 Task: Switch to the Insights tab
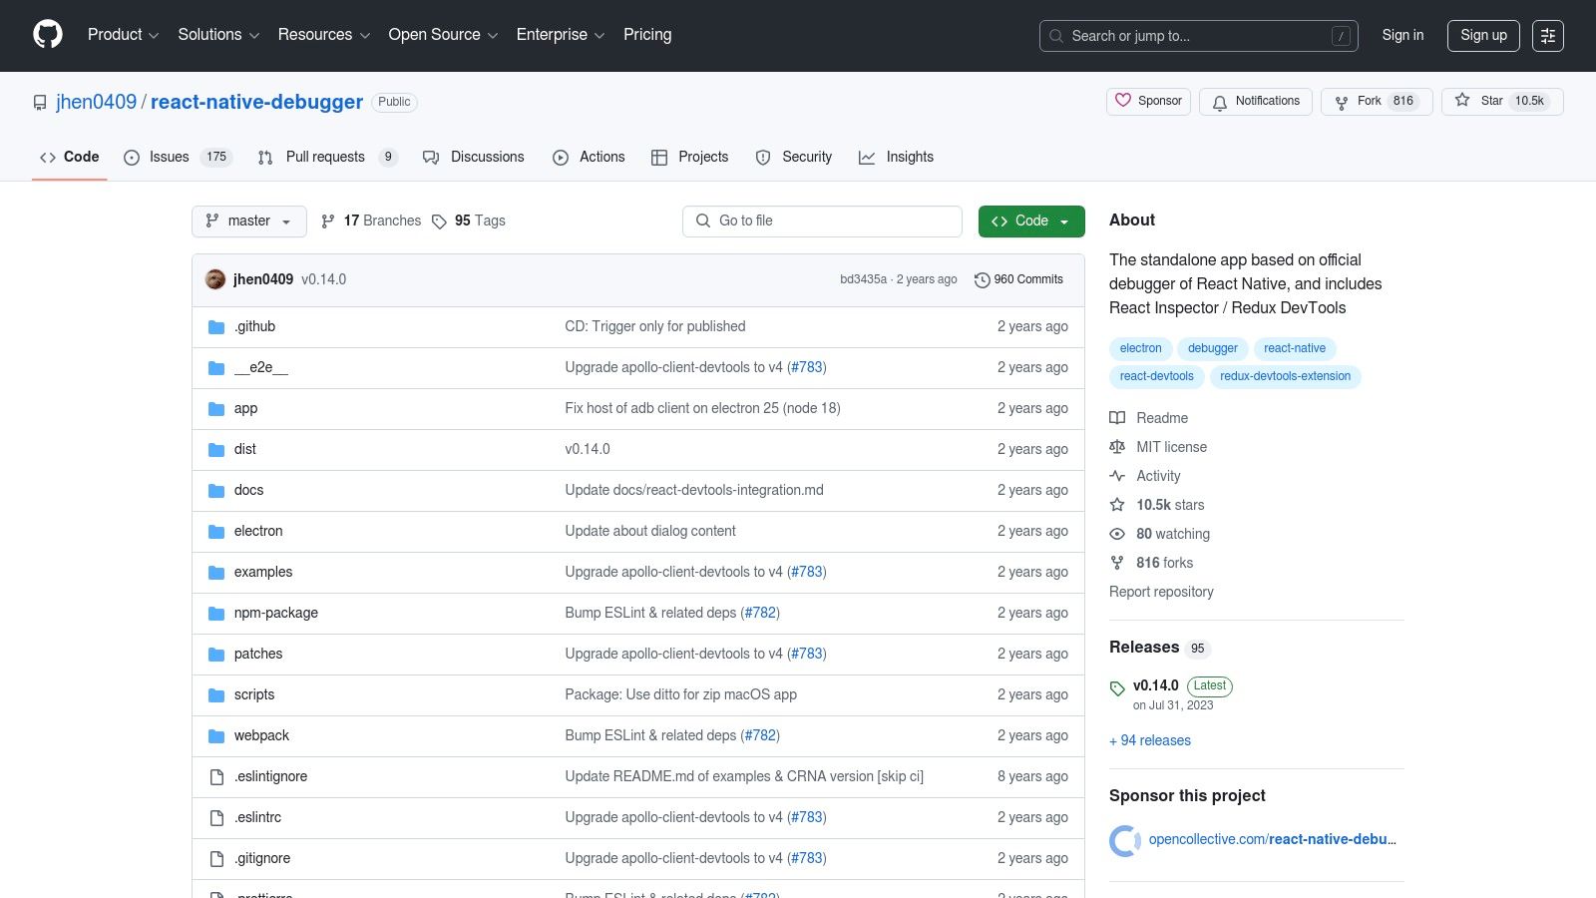pyautogui.click(x=896, y=157)
